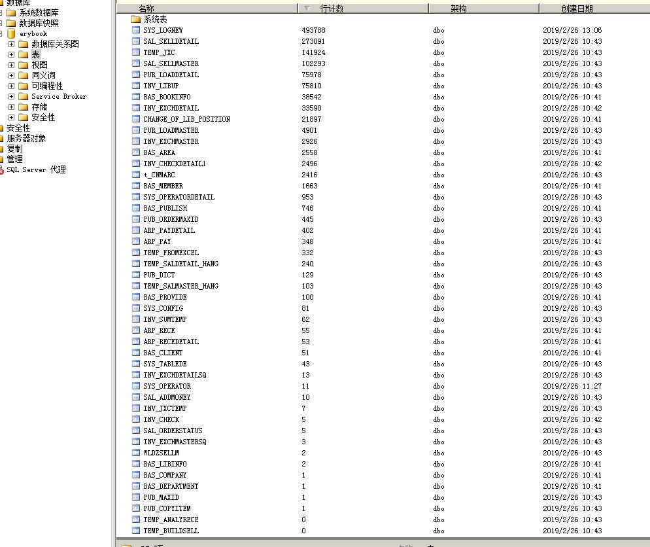
Task: Sort list by 创建日期 column header
Action: click(x=594, y=9)
